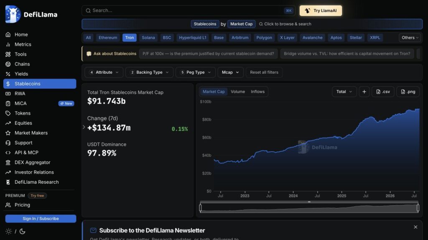
Task: Click the Try LlamaAI button
Action: point(321,10)
